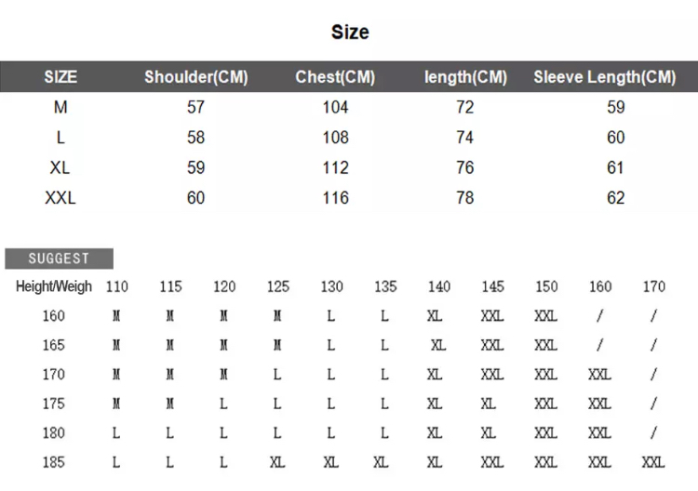Click the XL size row label
The width and height of the screenshot is (698, 491).
[x=60, y=167]
